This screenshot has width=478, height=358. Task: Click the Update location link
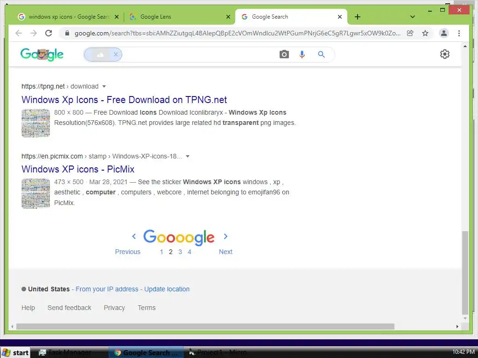(167, 289)
